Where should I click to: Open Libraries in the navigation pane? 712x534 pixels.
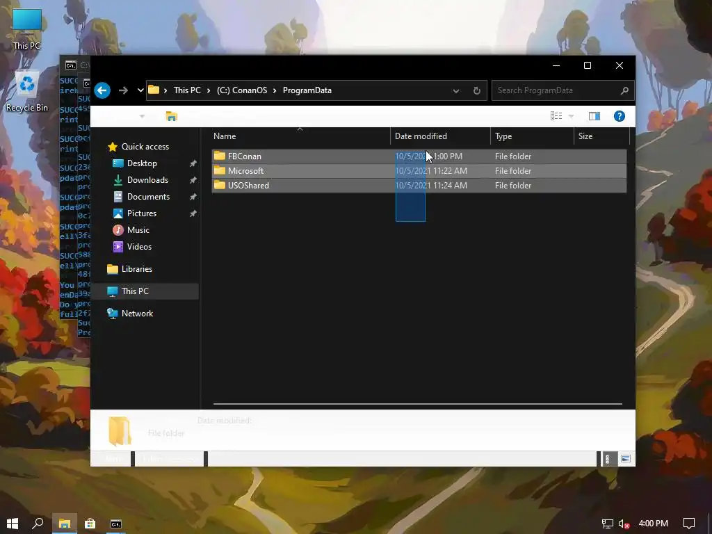[x=137, y=269]
